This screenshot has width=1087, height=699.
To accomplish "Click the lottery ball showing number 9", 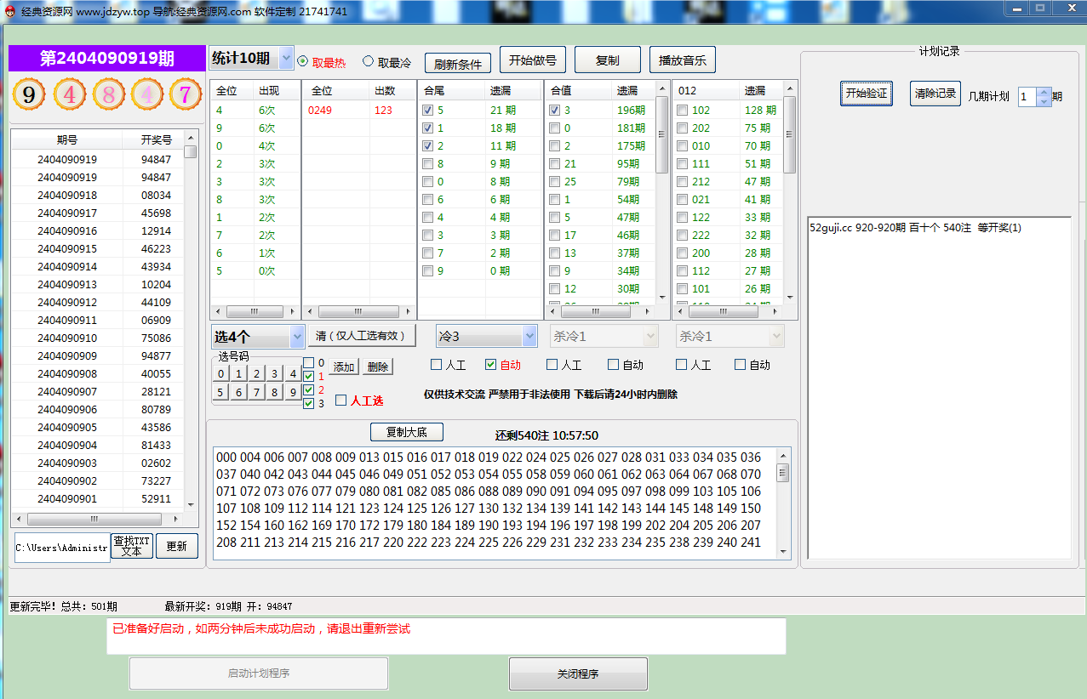I will coord(29,94).
